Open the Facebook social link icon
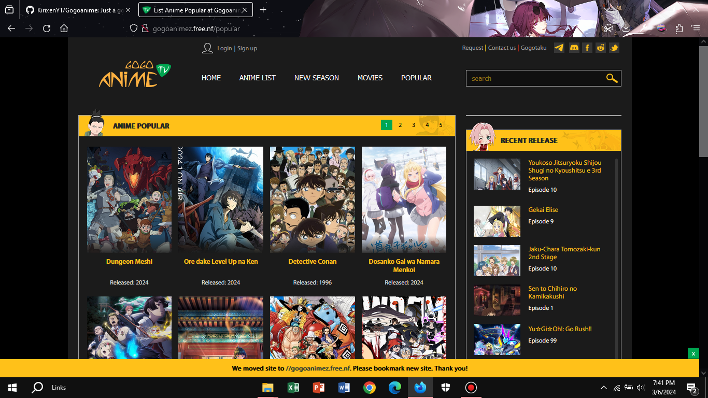 tap(587, 48)
